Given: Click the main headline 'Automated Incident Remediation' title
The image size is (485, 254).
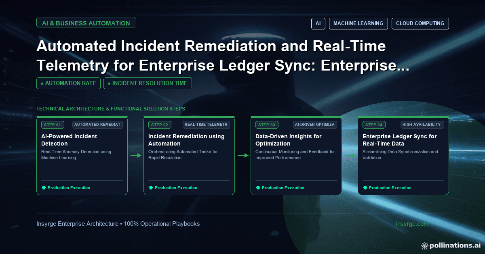Looking at the screenshot, I should click(223, 56).
